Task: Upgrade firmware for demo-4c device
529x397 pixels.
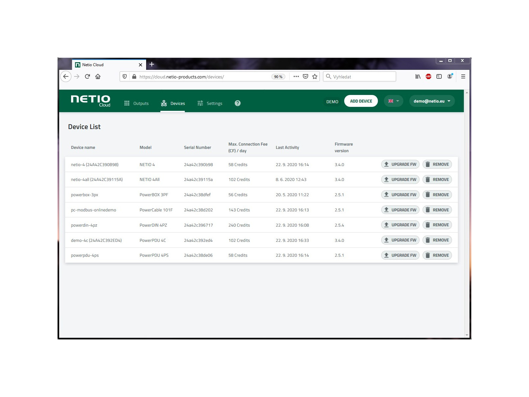Action: pyautogui.click(x=400, y=240)
